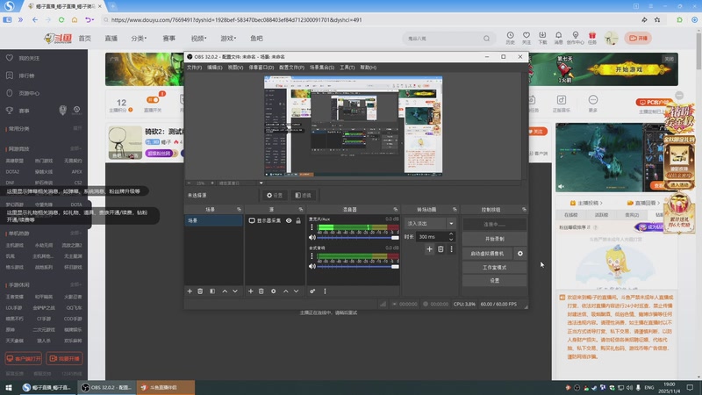Adjust 台式音响 volume slider
702x395 pixels.
[358, 267]
